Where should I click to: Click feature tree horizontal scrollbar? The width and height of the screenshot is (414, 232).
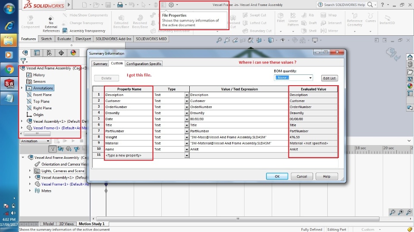[x=37, y=134]
